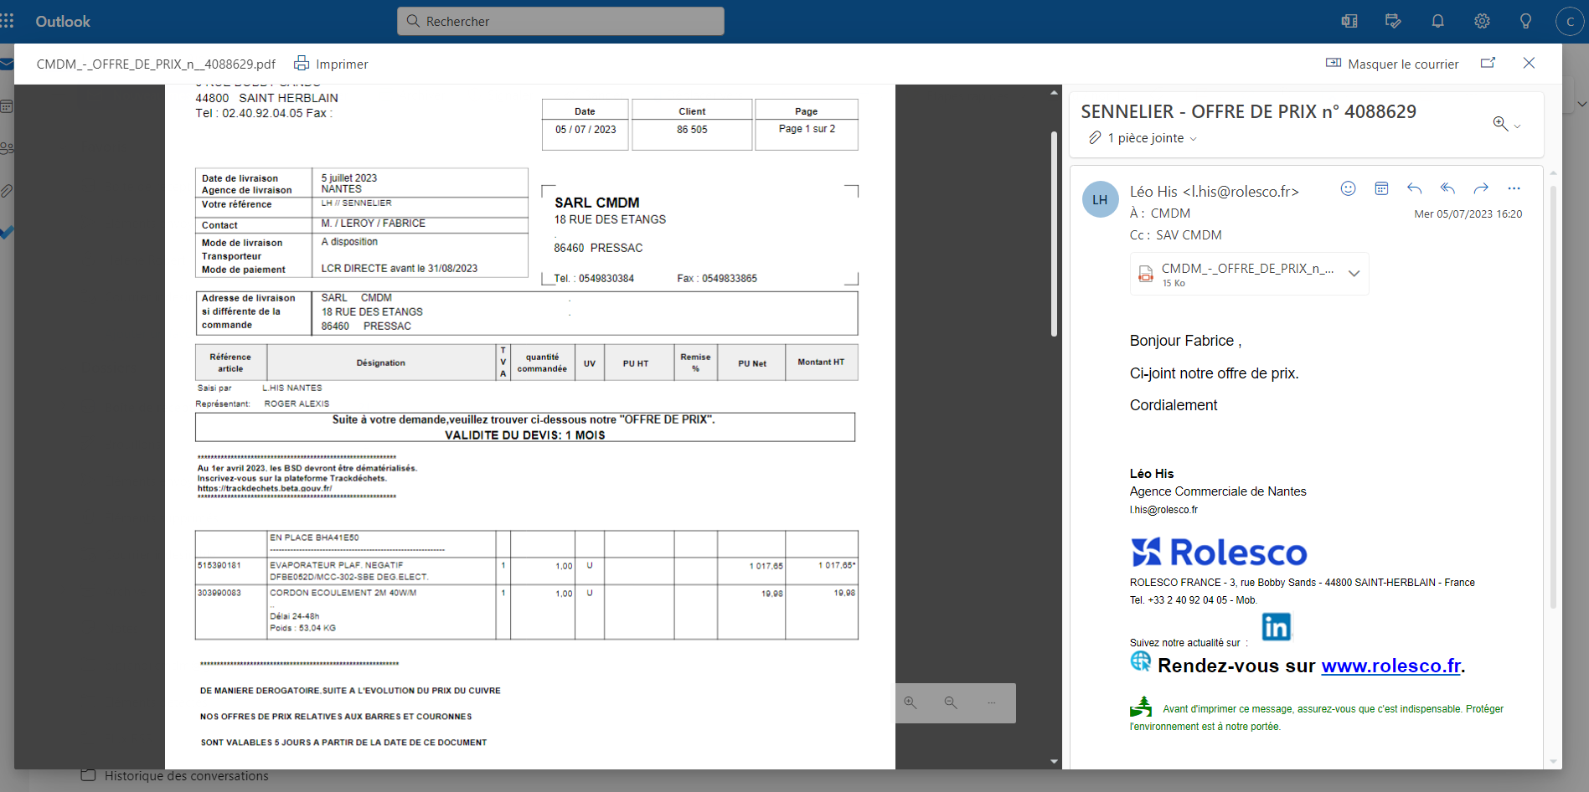Viewport: 1589px width, 792px height.
Task: Open the My Day calendar-check icon
Action: 1394,21
